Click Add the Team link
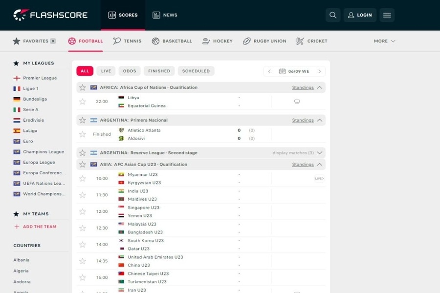 click(x=40, y=227)
